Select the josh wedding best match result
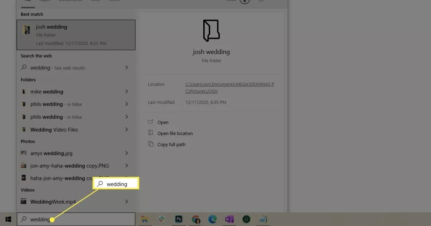The width and height of the screenshot is (431, 226). pyautogui.click(x=76, y=35)
